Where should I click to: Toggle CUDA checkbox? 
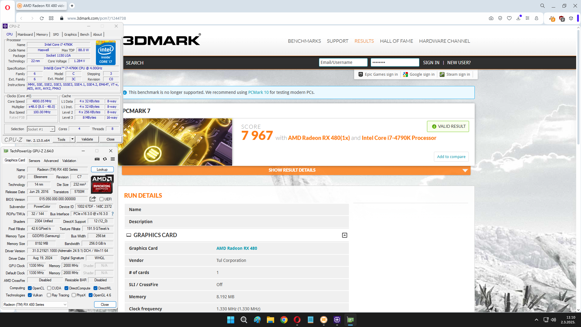[x=49, y=288]
